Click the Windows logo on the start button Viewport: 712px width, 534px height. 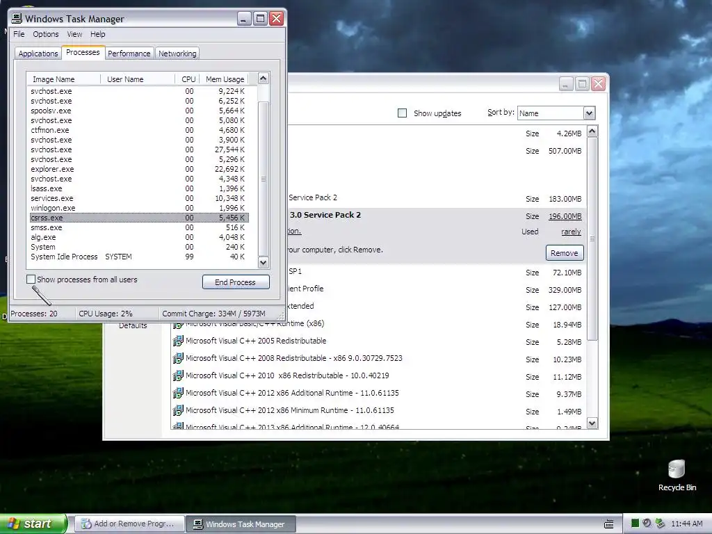pyautogui.click(x=13, y=524)
